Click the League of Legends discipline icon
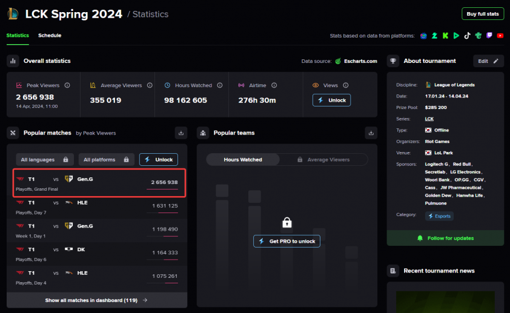The height and width of the screenshot is (313, 510). click(x=428, y=85)
